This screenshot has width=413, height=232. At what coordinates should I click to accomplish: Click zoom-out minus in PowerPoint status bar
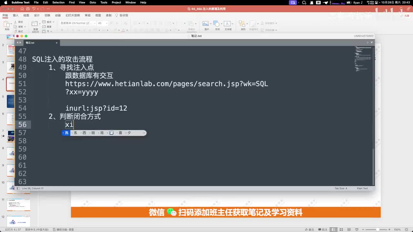point(364,229)
